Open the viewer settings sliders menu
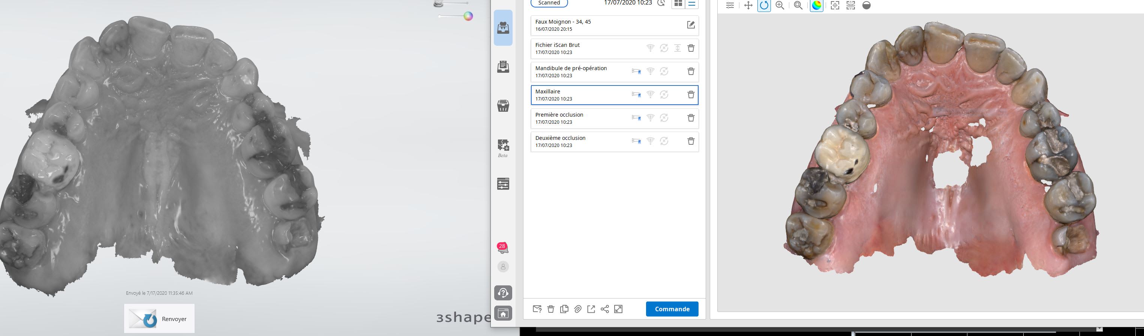Screen dimensions: 1144x336 (x=730, y=5)
